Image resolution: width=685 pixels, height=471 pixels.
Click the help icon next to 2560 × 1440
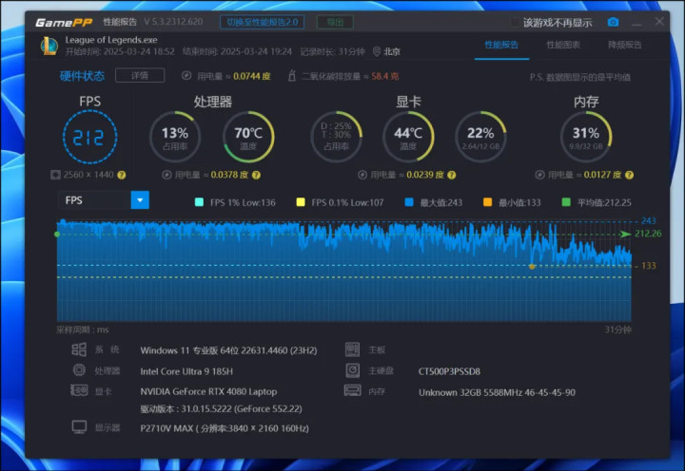tap(122, 175)
